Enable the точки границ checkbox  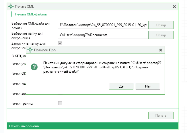(x=60, y=103)
